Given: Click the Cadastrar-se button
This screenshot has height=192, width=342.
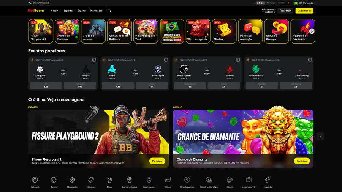Looking at the screenshot, I should point(304,11).
